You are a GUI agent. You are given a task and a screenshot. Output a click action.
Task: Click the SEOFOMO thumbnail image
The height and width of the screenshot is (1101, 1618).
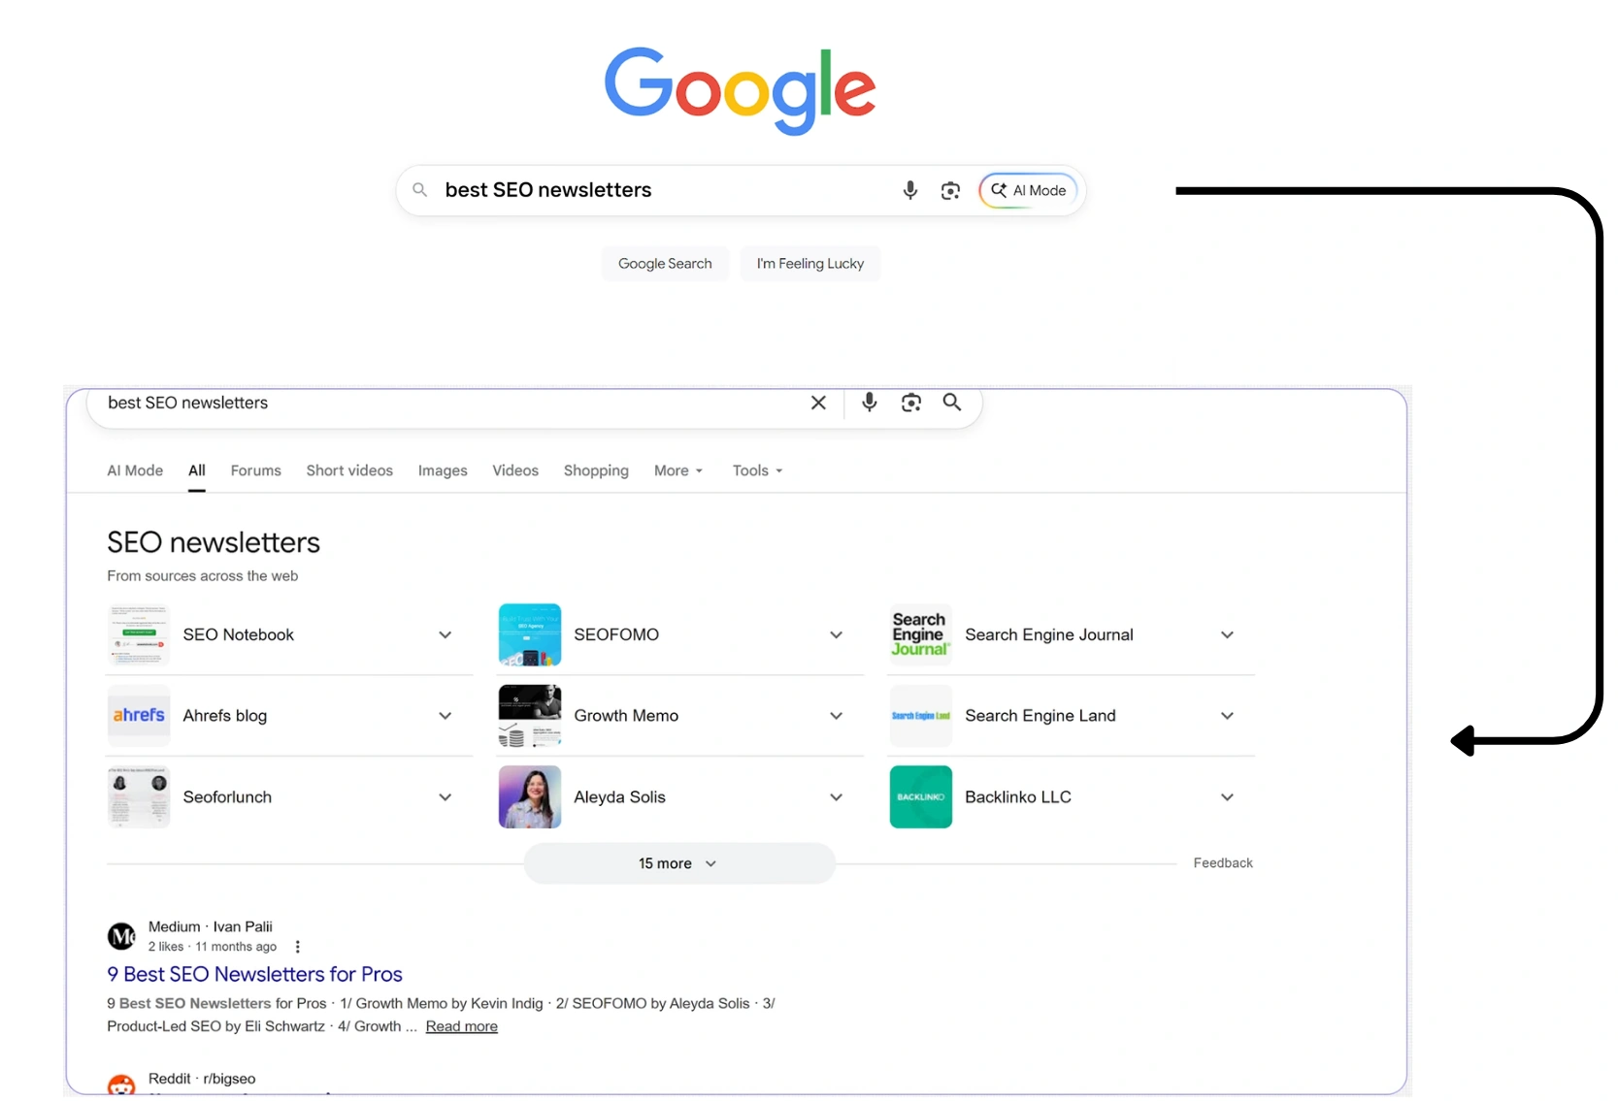[530, 635]
